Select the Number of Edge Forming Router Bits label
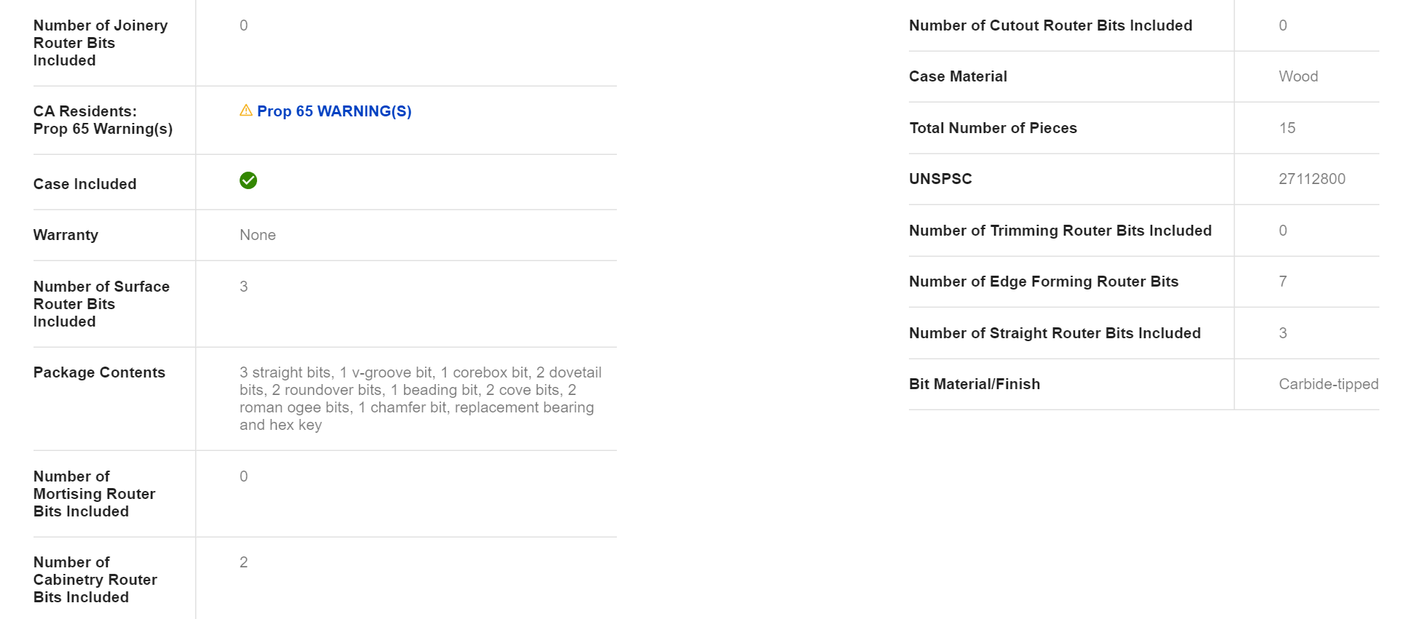This screenshot has height=619, width=1410. point(1043,281)
